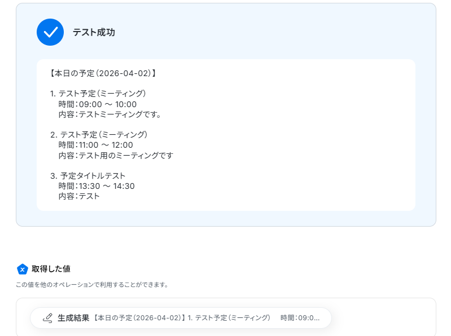Viewport: 451px width, 336px height.
Task: Click the last line 内容:テスト
Action: coord(79,196)
